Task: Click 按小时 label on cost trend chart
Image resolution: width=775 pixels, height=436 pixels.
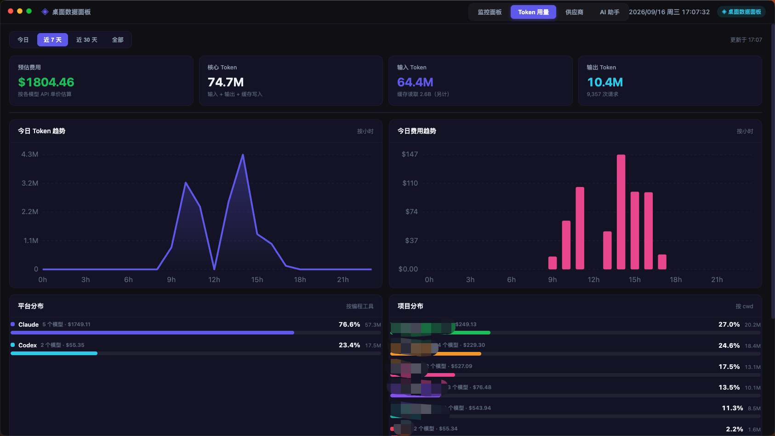Action: point(745,131)
